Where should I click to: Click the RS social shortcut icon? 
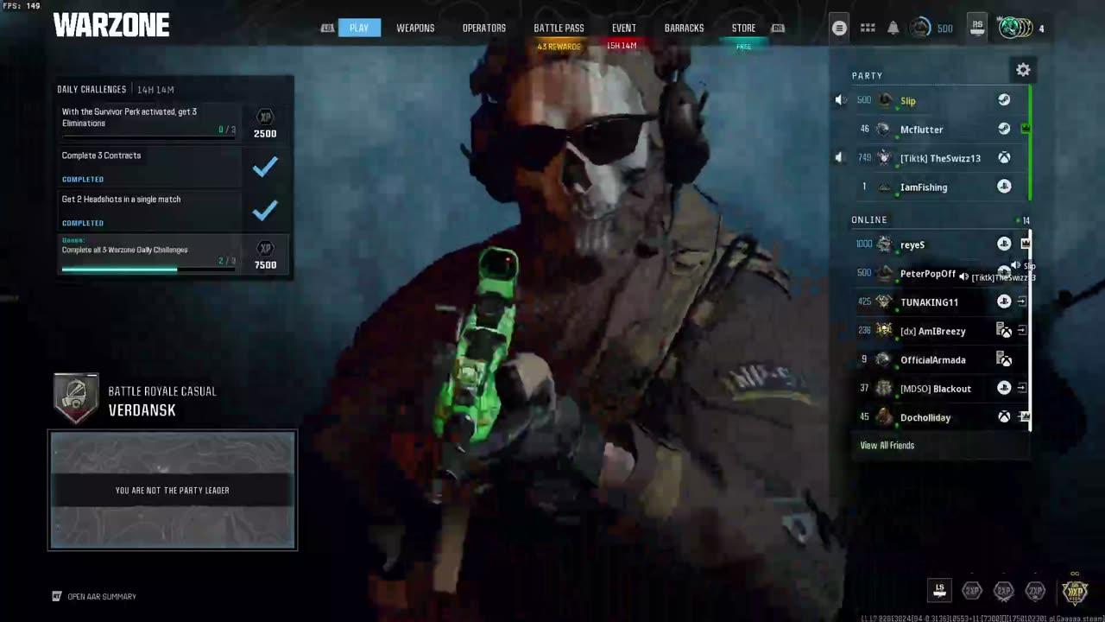pyautogui.click(x=977, y=26)
